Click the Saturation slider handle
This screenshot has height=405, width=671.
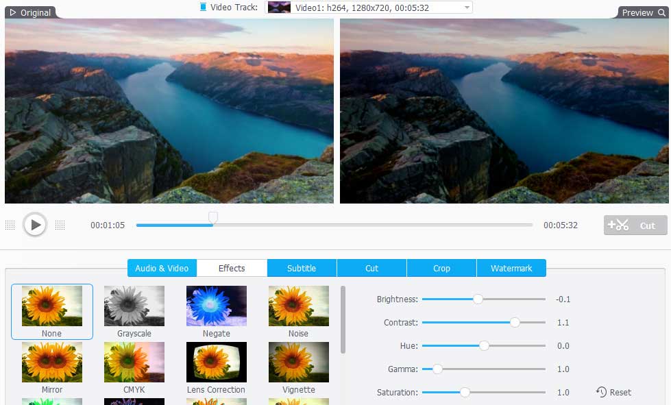[x=465, y=392]
